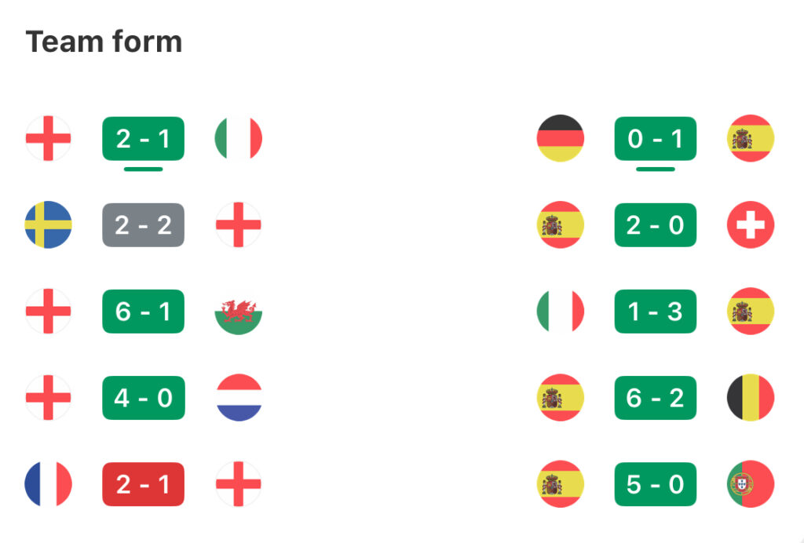Select the 2 - 0 Spain Switzerland score
This screenshot has height=543, width=804.
click(656, 225)
